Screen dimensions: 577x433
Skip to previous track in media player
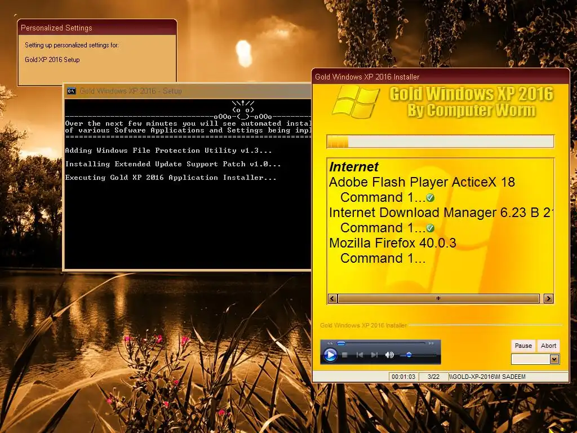(359, 355)
